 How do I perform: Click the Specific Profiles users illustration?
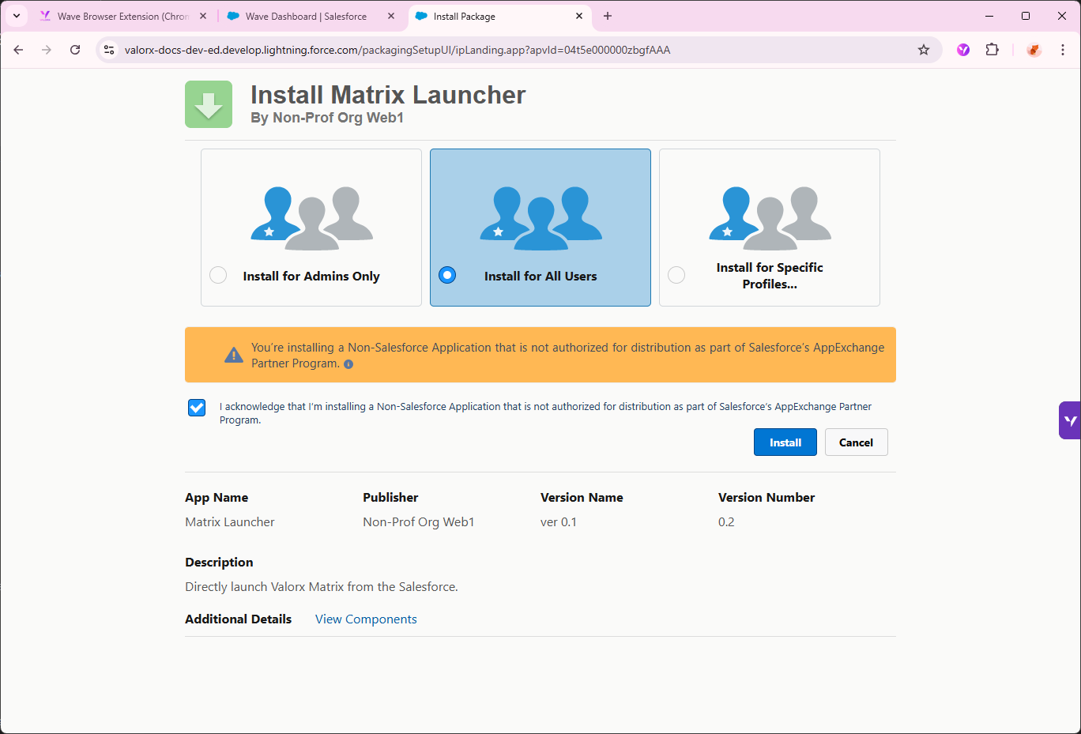(x=770, y=219)
